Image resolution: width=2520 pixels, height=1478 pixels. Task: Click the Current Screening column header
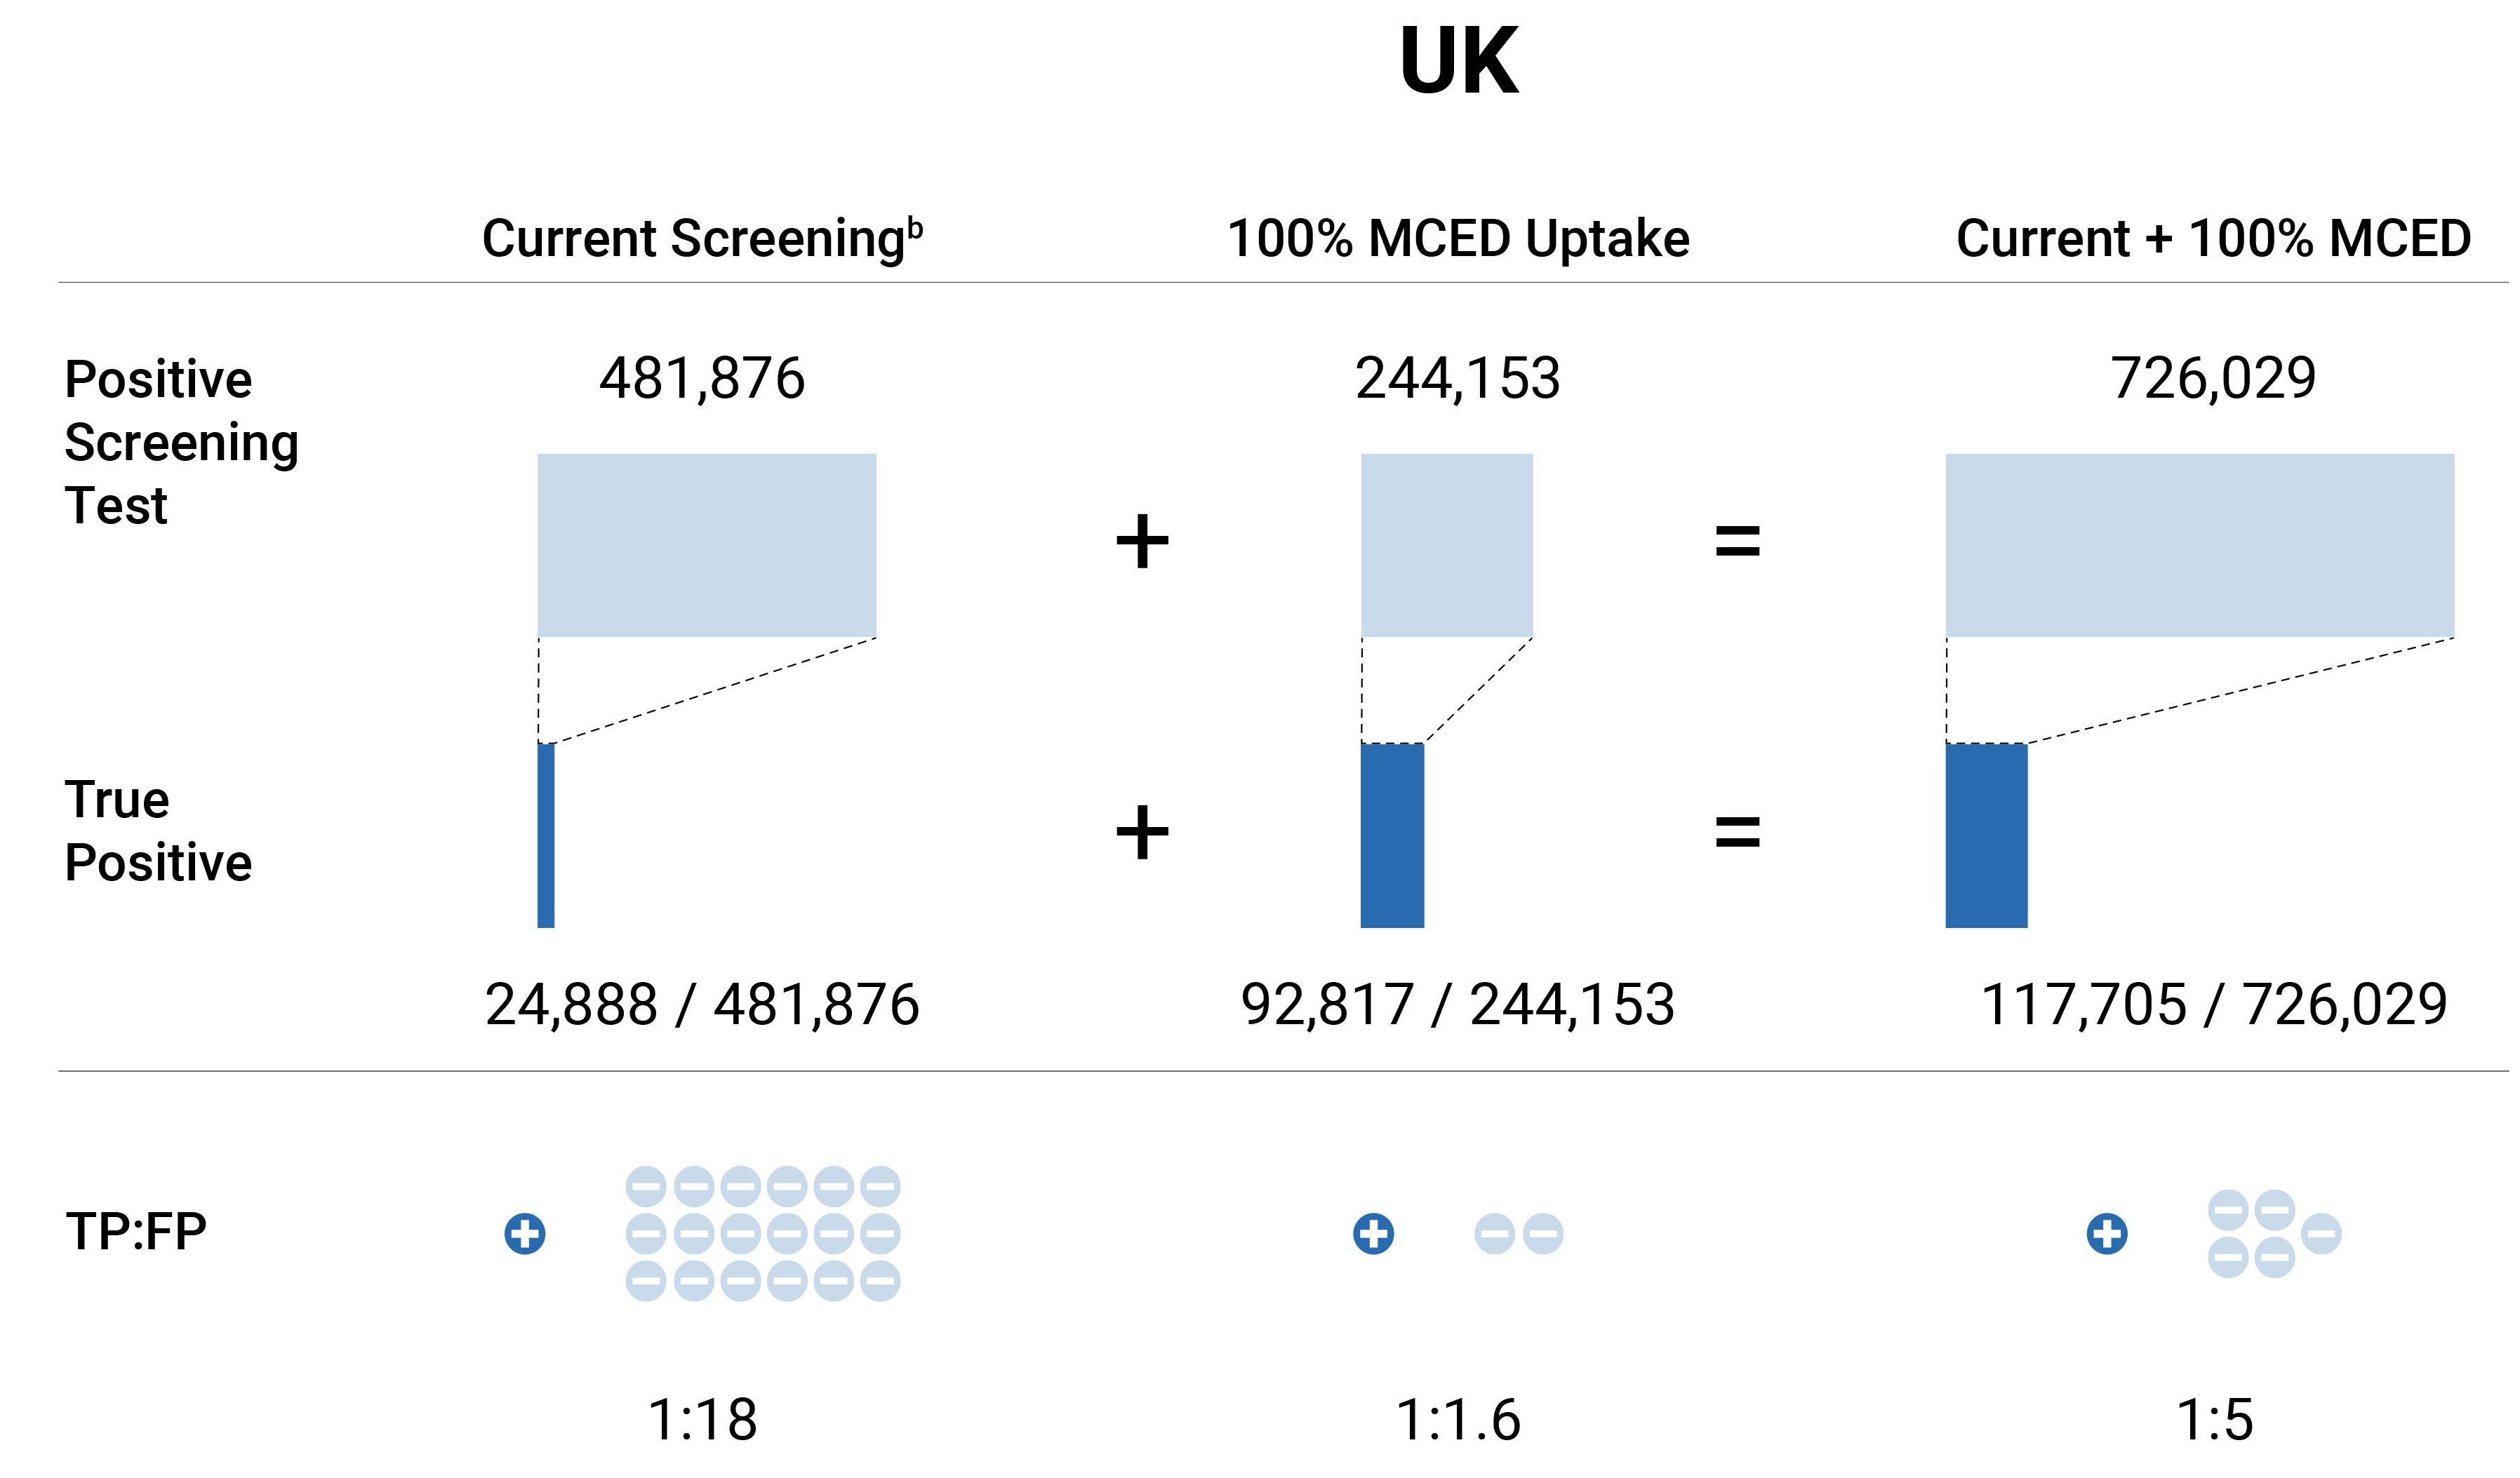701,239
